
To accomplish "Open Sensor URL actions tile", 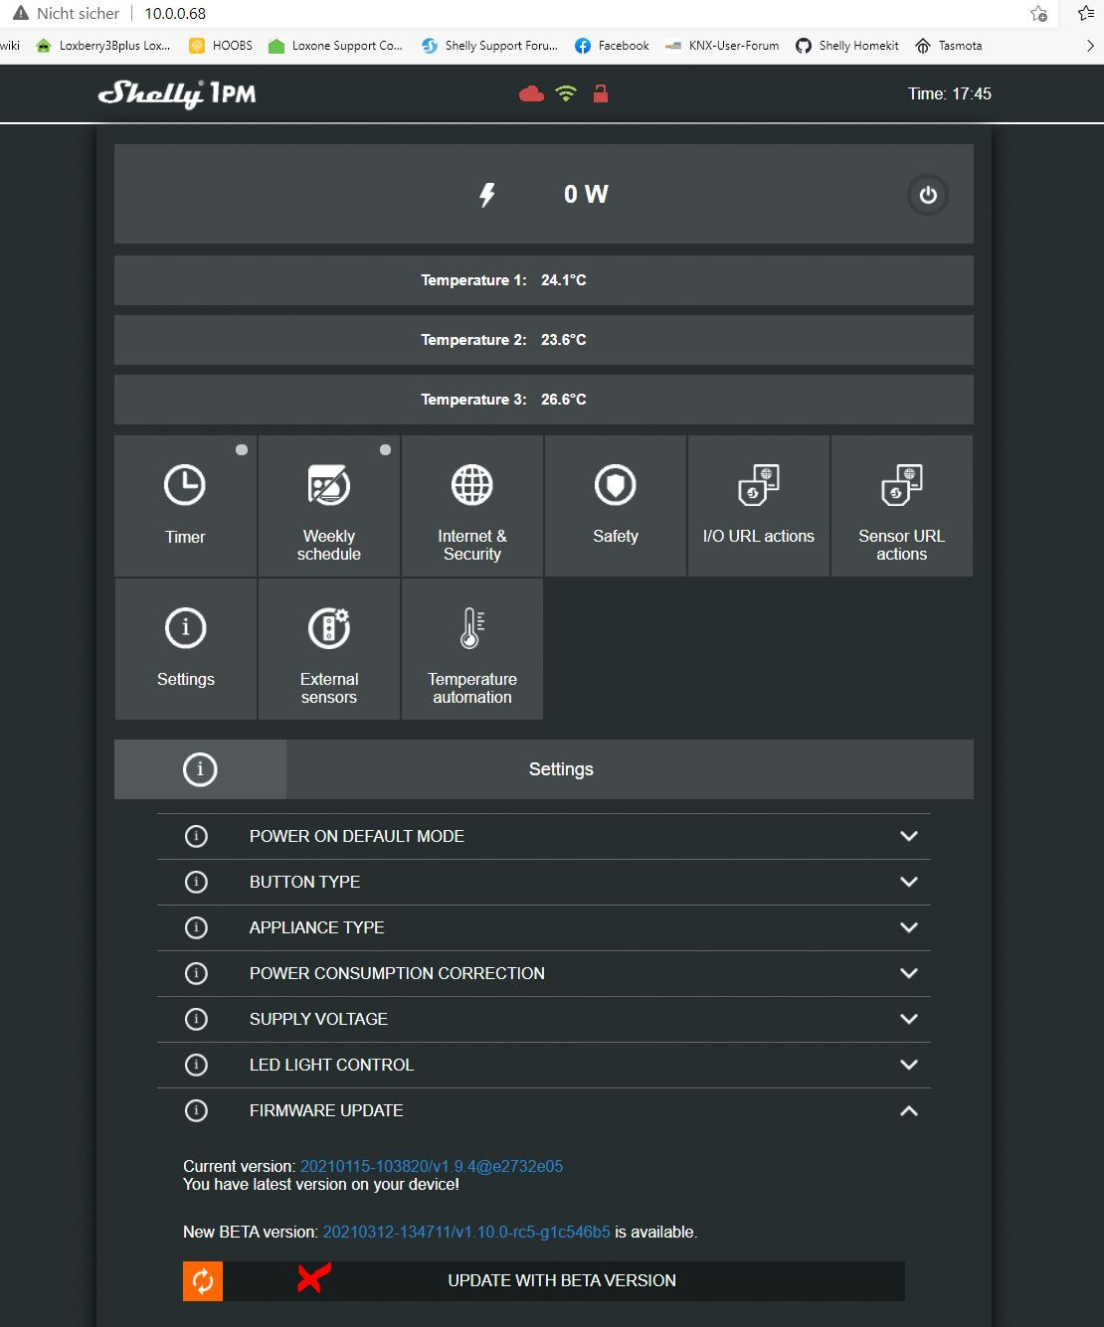I will [x=901, y=506].
